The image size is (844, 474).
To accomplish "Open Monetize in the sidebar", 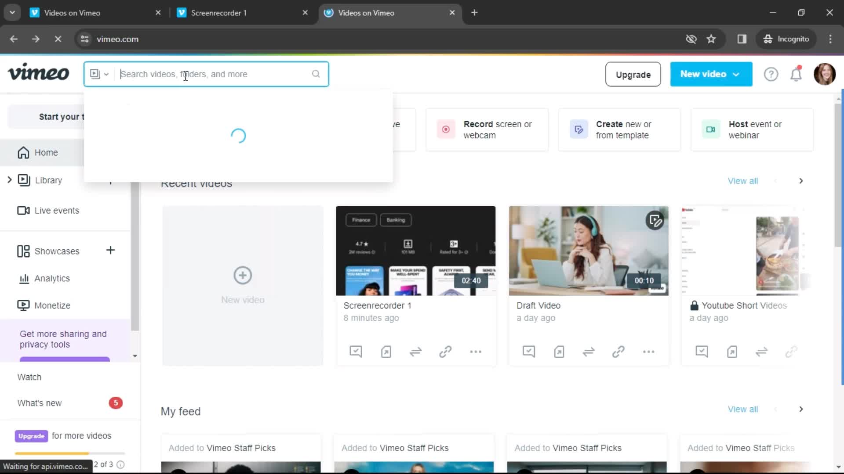I will click(x=44, y=305).
